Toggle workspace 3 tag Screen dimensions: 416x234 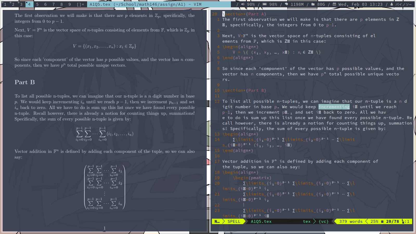pyautogui.click(x=21, y=4)
